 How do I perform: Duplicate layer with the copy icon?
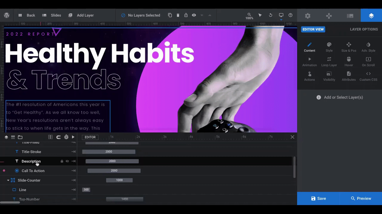click(x=170, y=15)
